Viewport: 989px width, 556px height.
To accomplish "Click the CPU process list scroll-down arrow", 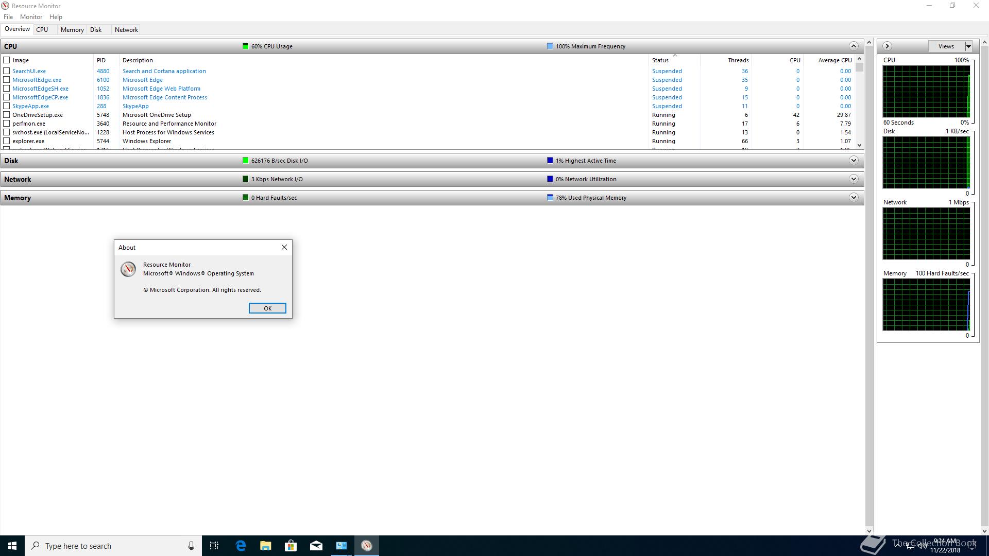I will [859, 145].
